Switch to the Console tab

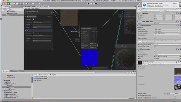pyautogui.click(x=14, y=71)
